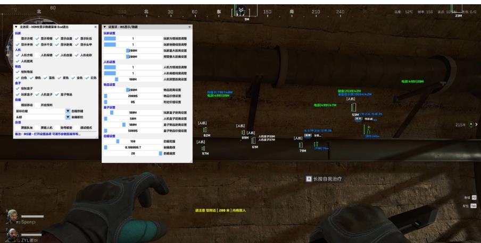
Task: Toggle the 显示距离 checkbox
Action: (57, 45)
